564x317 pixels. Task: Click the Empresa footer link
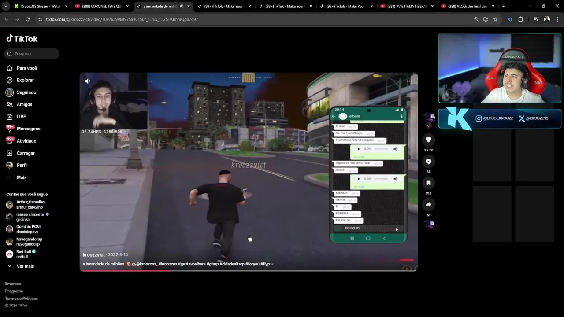(13, 284)
